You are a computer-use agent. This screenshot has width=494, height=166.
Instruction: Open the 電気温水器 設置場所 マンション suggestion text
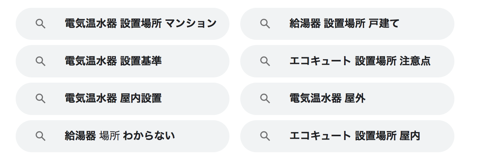tap(141, 24)
